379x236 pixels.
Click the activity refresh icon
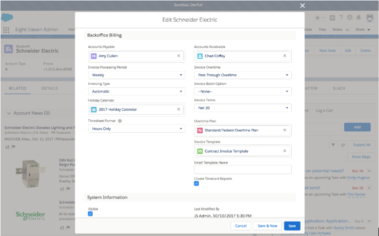pyautogui.click(x=343, y=145)
